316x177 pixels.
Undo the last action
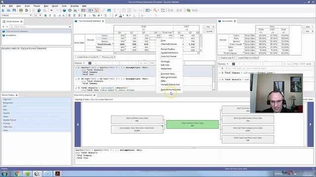point(51,10)
